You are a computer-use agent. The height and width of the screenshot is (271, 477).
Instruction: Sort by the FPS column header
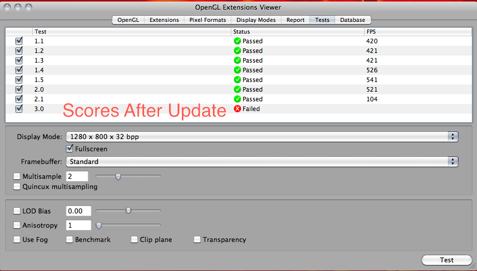[418, 32]
